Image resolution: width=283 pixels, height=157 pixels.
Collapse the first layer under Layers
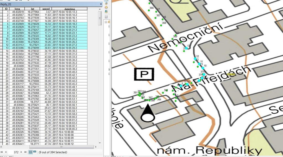[x=109, y=26]
